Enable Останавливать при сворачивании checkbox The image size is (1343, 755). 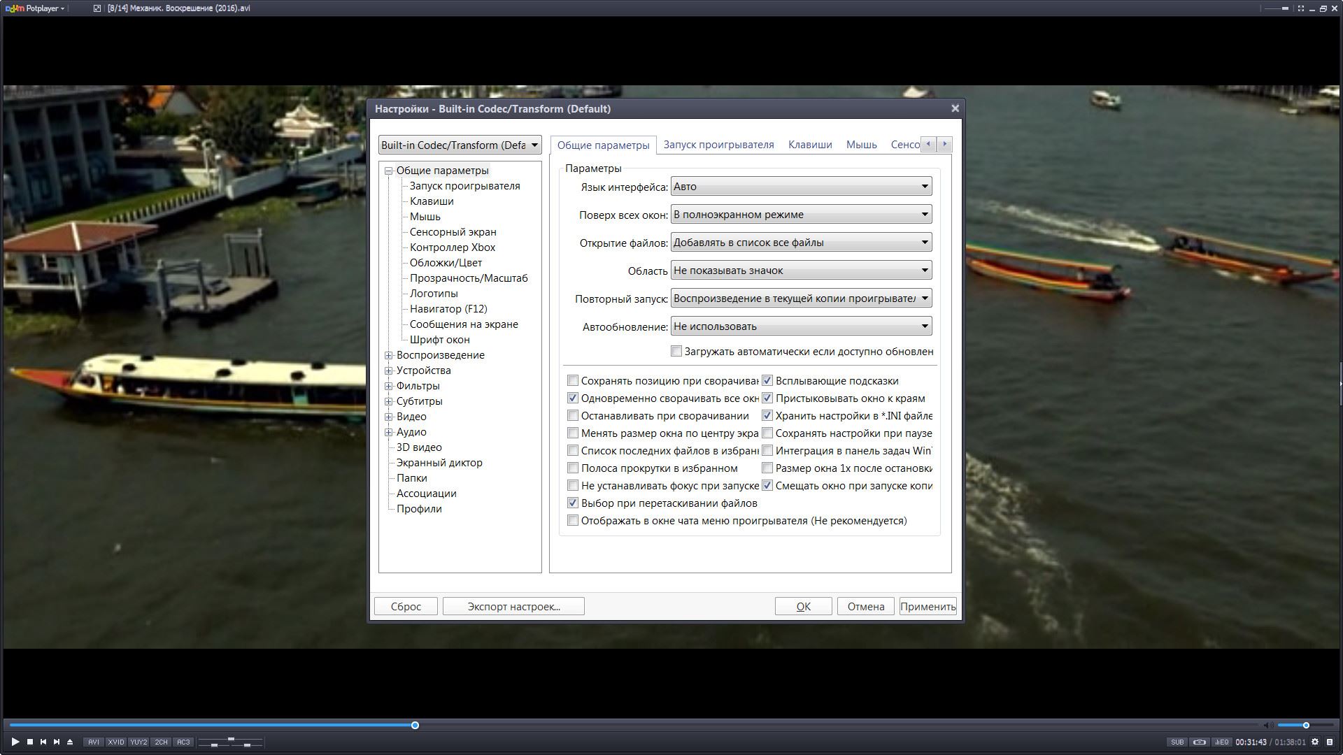pos(573,416)
